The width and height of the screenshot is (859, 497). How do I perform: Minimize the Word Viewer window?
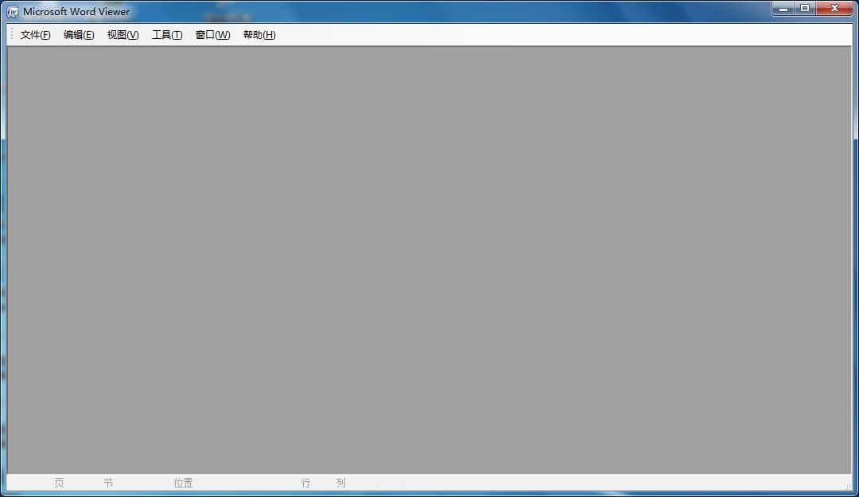(x=783, y=9)
